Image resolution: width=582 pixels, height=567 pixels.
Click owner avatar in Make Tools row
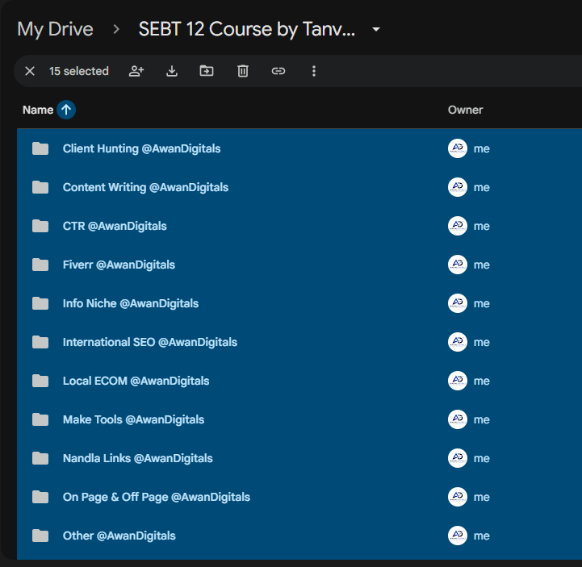[457, 419]
